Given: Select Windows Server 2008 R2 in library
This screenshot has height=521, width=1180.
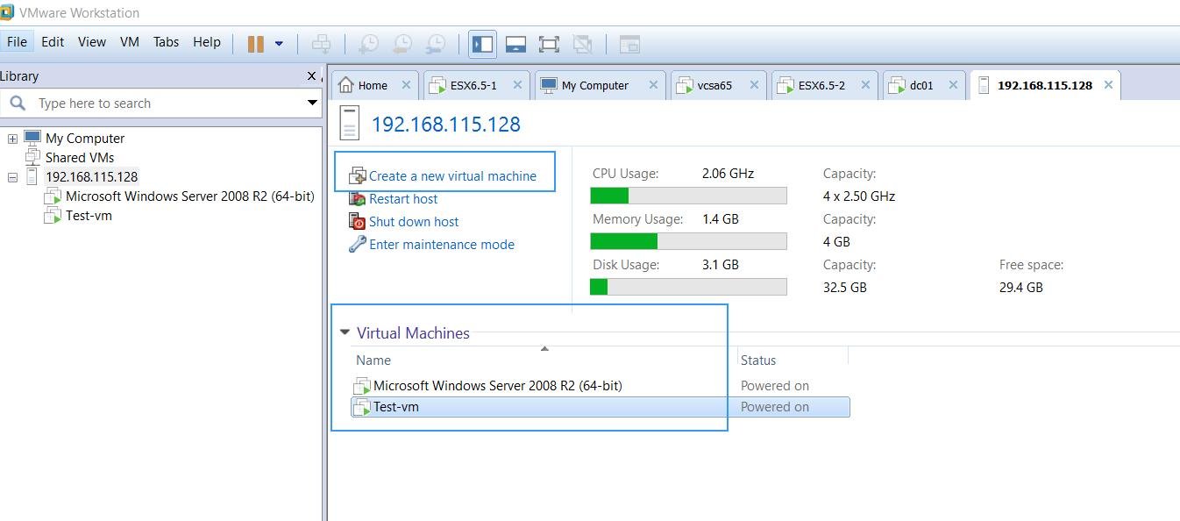Looking at the screenshot, I should pyautogui.click(x=189, y=196).
